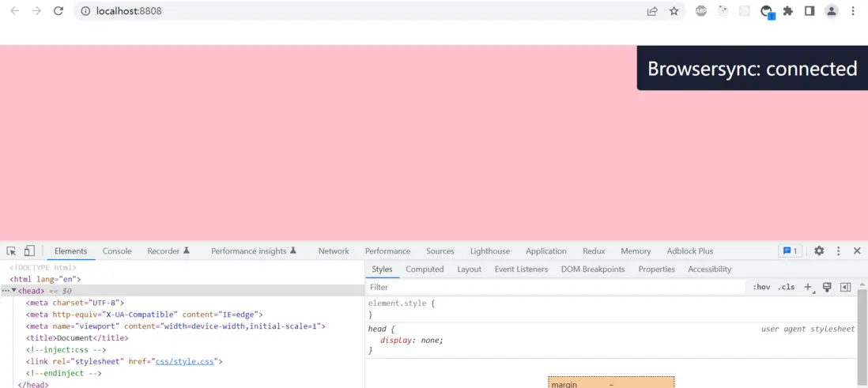Click the browser forward arrow
The image size is (868, 388).
[36, 11]
